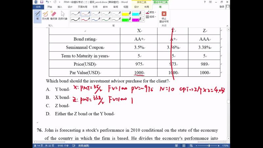
Task: Switch to the Page Layout (页面布局) tab
Action: coord(83,7)
